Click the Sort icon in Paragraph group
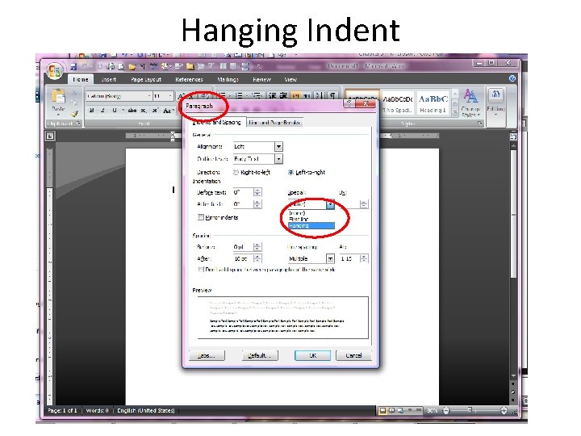Screen dimensions: 581x436 pyautogui.click(x=320, y=95)
